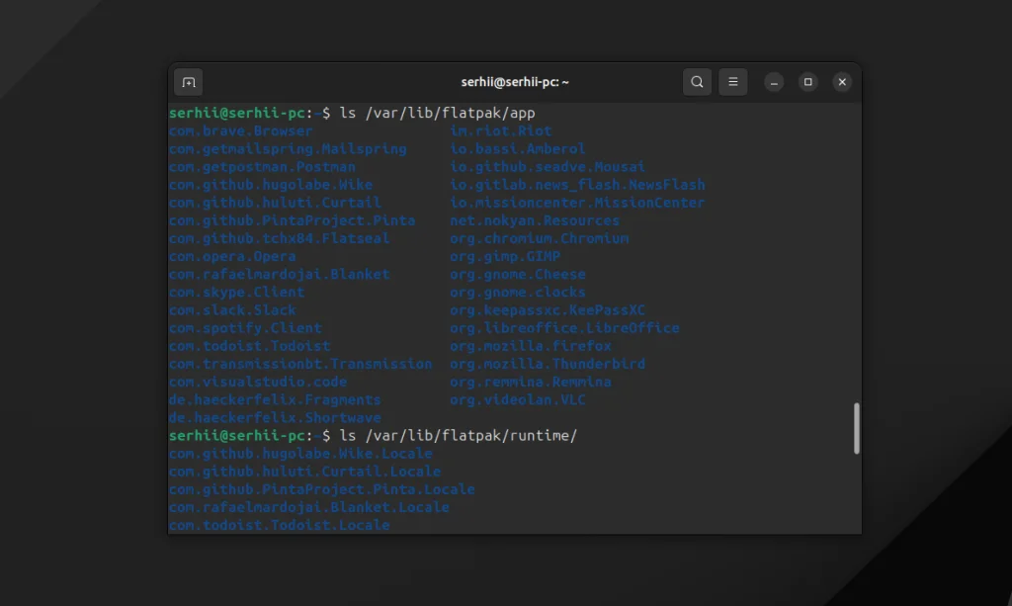Image resolution: width=1012 pixels, height=606 pixels.
Task: Click com.spotify.Client in the output
Action: (x=245, y=328)
